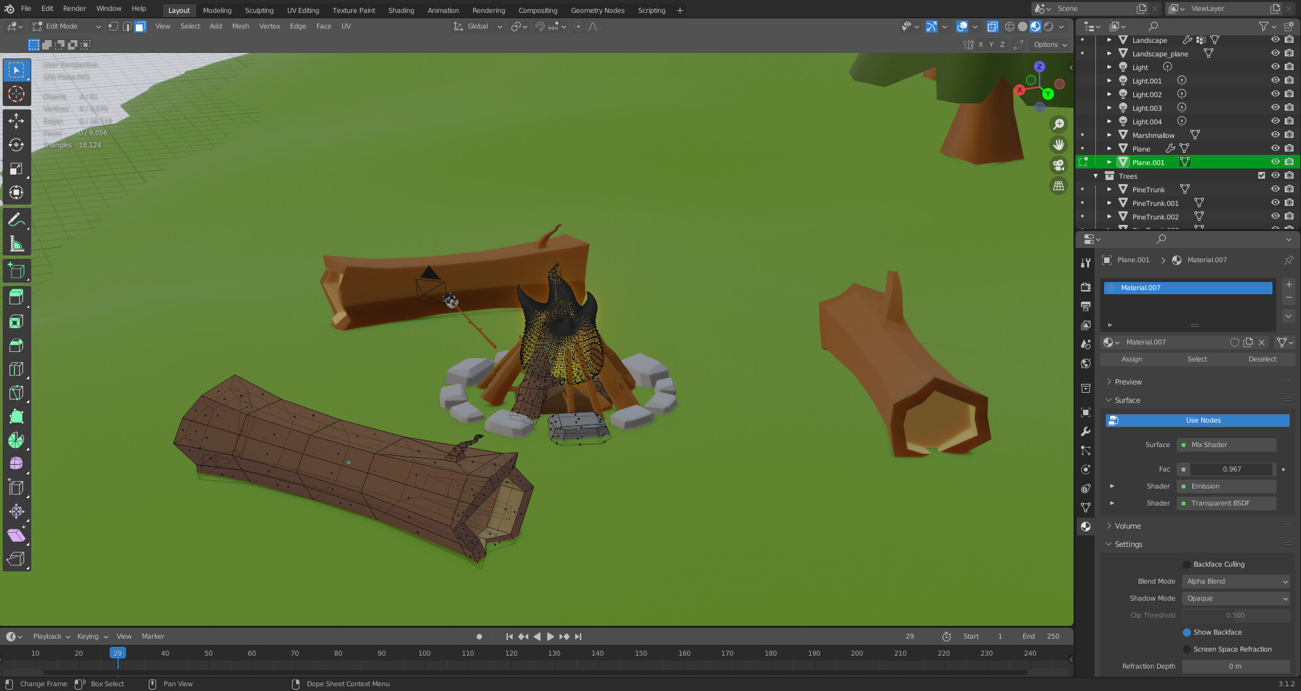The width and height of the screenshot is (1301, 691).
Task: Activate the Move tool
Action: pyautogui.click(x=16, y=122)
